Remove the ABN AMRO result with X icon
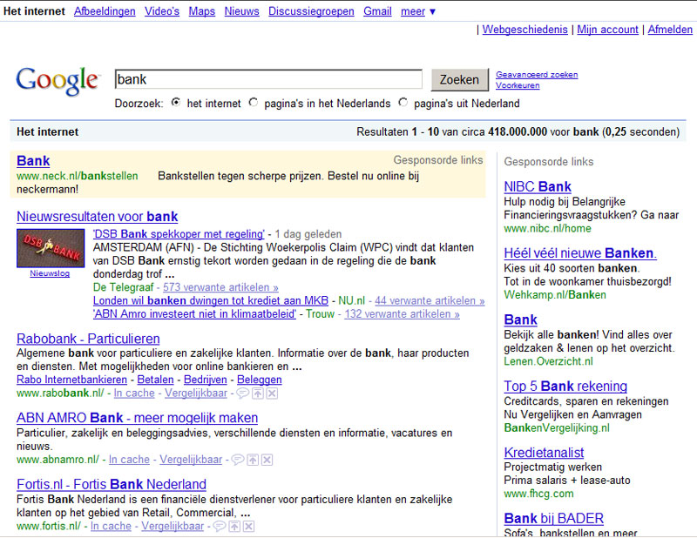The image size is (697, 538). 267,460
